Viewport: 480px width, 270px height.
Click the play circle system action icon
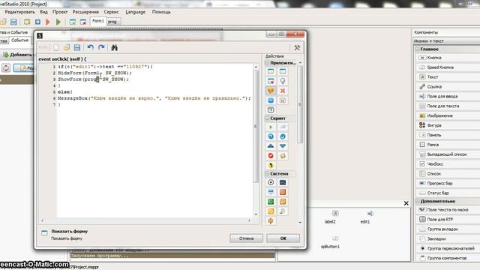[271, 182]
